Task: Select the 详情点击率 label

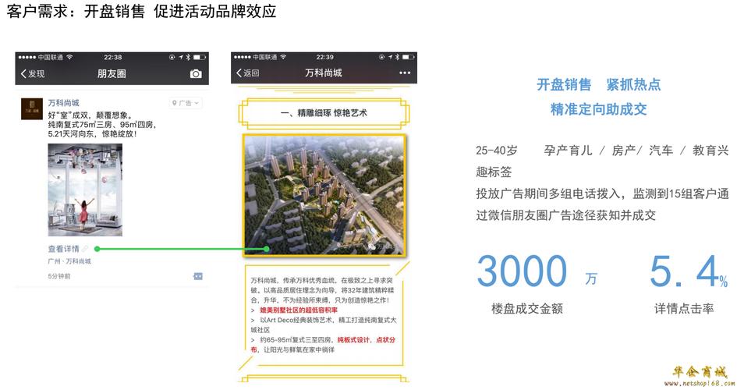Action: (684, 309)
